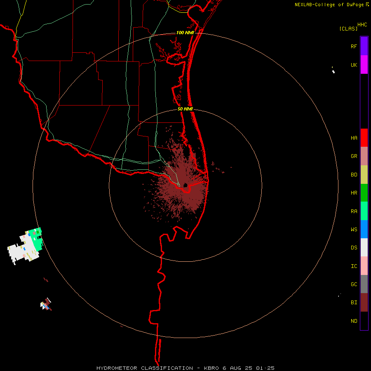This screenshot has width=371, height=371.
Task: Click the GC legend label
Action: click(354, 284)
